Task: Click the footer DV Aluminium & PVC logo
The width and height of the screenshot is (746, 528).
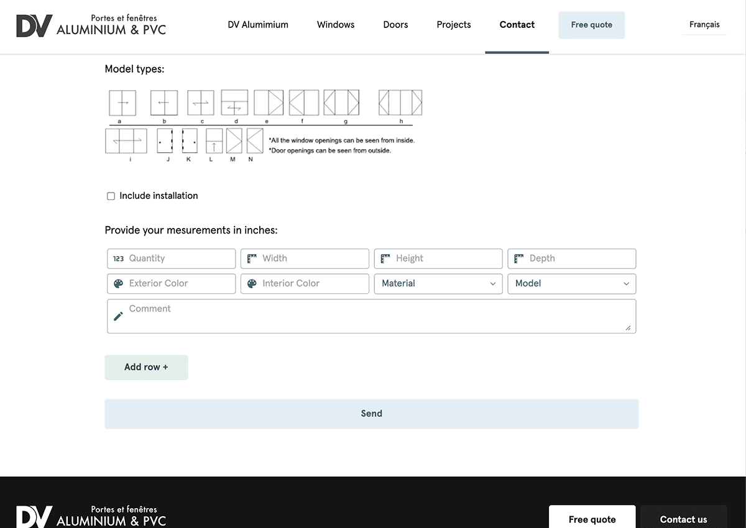Action: [x=91, y=516]
